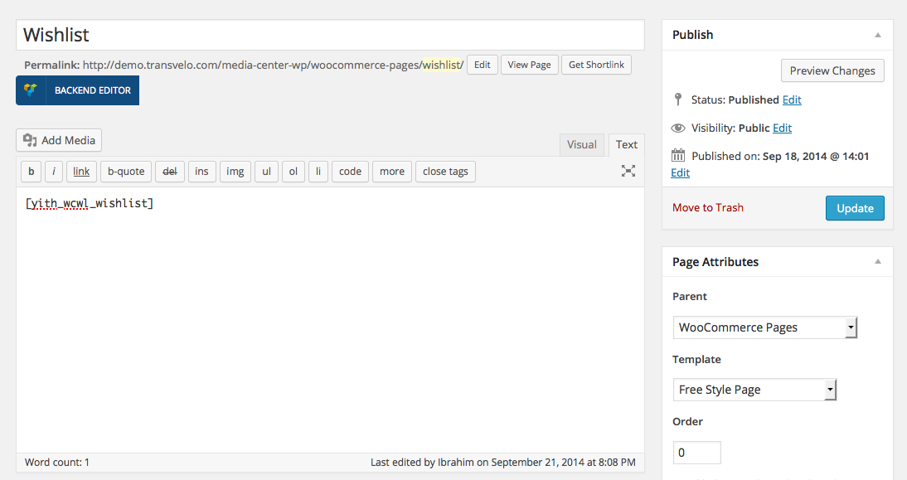Insert an img tag
Viewport: 907px width, 480px height.
tap(235, 171)
